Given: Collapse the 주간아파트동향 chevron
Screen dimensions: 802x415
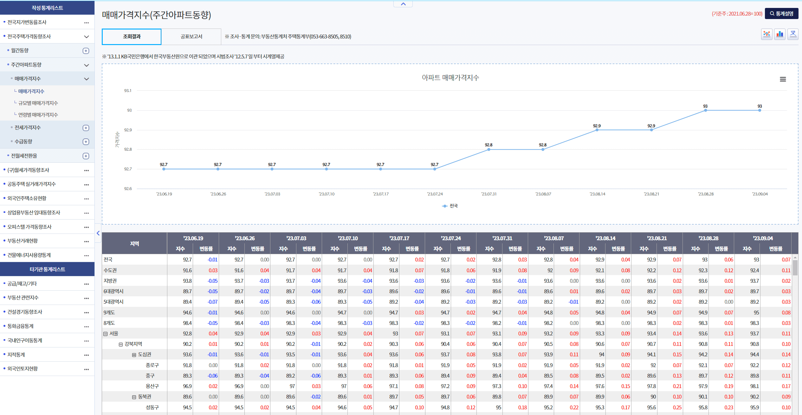Looking at the screenshot, I should 86,65.
